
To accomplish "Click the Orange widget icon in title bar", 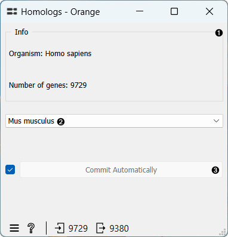I will tap(12, 11).
